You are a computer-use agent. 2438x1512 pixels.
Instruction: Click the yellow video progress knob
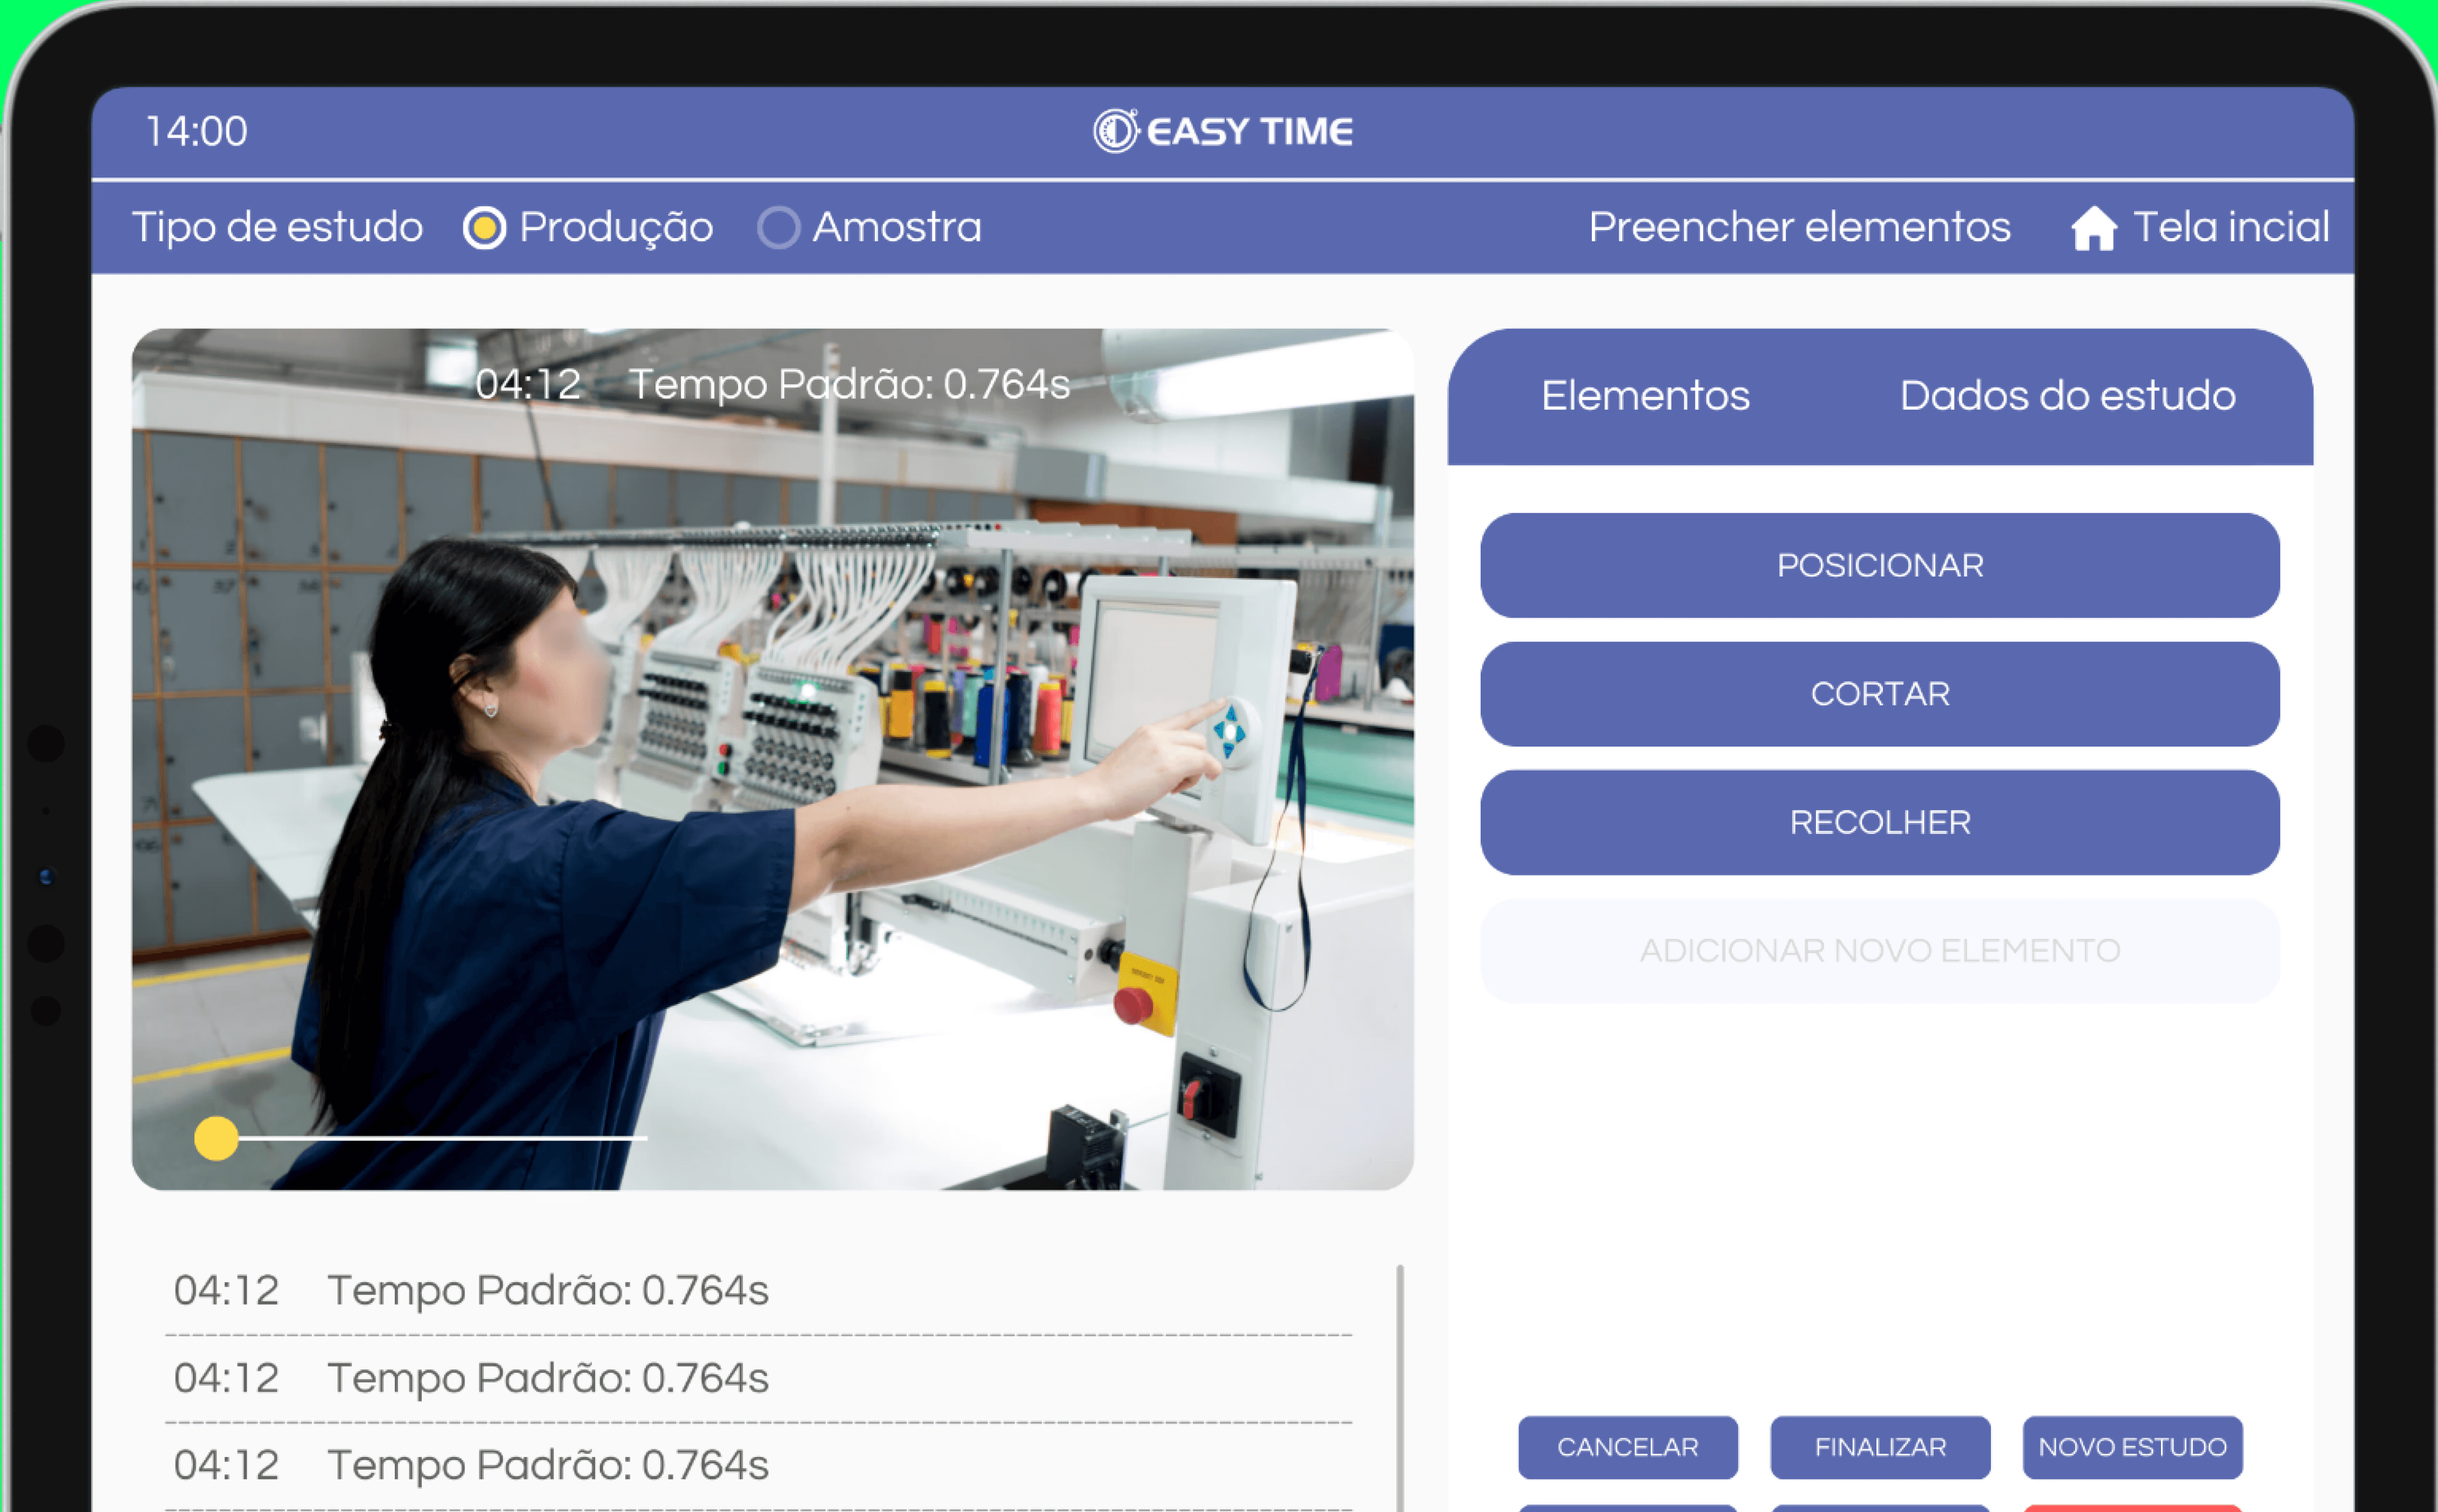(x=216, y=1138)
